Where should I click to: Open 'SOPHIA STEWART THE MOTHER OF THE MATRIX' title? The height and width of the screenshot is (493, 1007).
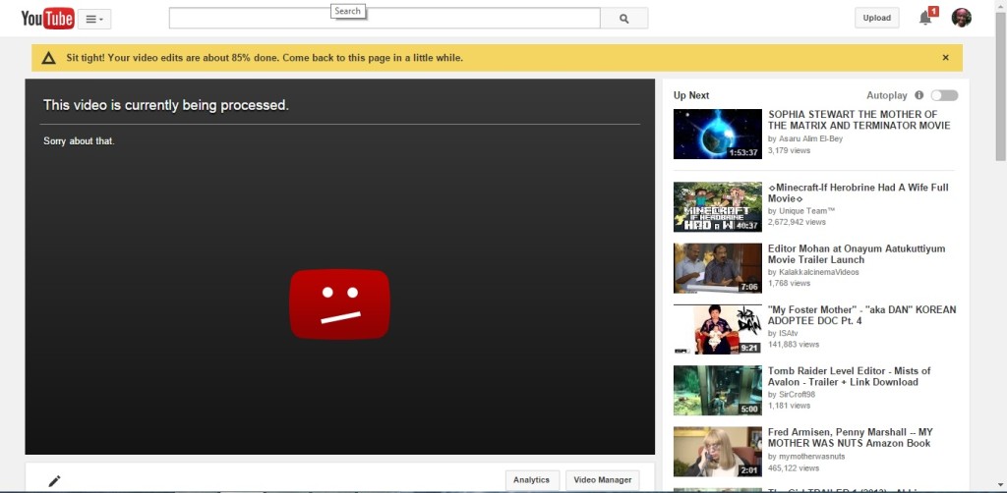point(859,120)
